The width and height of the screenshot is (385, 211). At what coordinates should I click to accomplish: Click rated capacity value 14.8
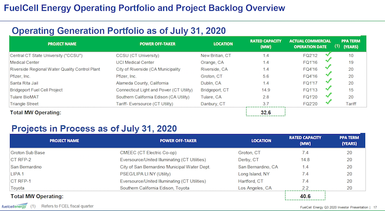[305, 160]
